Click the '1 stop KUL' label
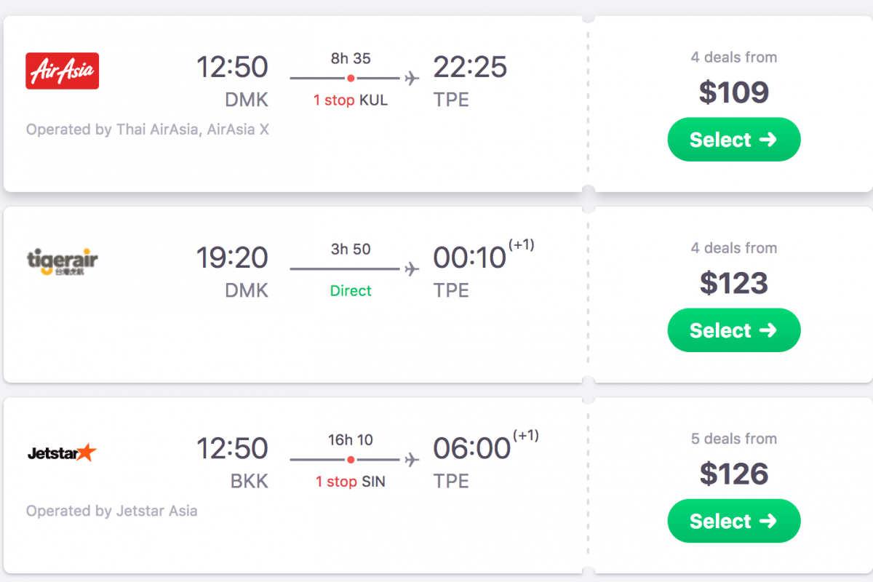Screen dimensions: 873x582 [351, 100]
